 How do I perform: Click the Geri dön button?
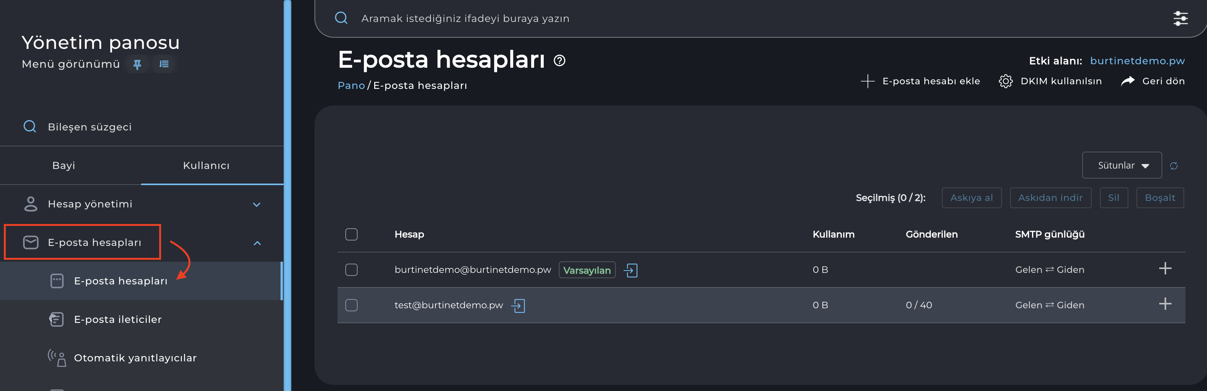1153,81
